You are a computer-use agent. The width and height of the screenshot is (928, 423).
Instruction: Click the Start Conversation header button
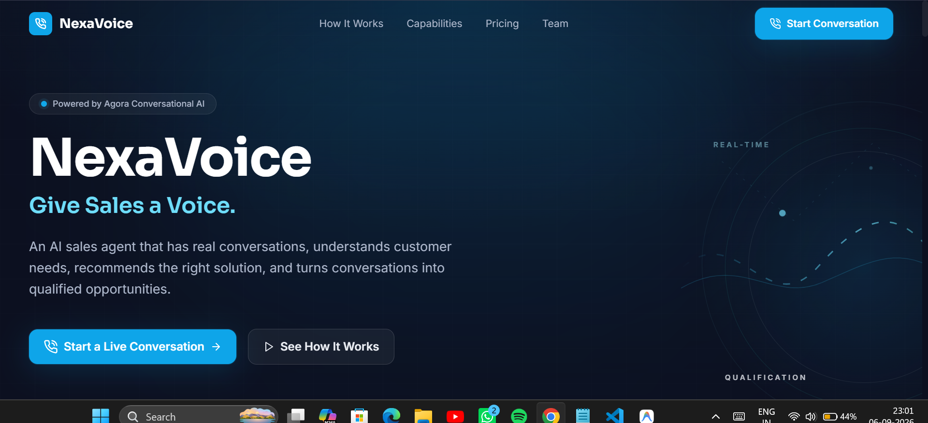824,24
